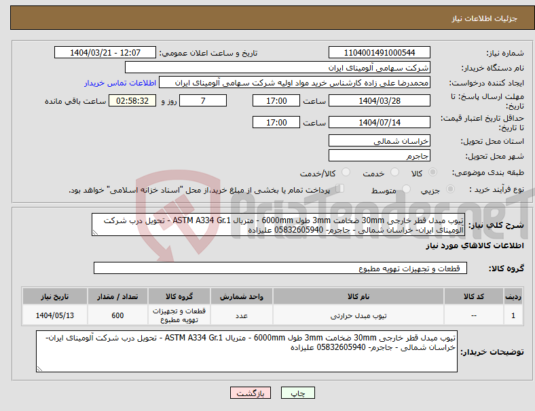This screenshot has width=535, height=411.
Task: Click the goods group cell in table row
Action: [179, 315]
